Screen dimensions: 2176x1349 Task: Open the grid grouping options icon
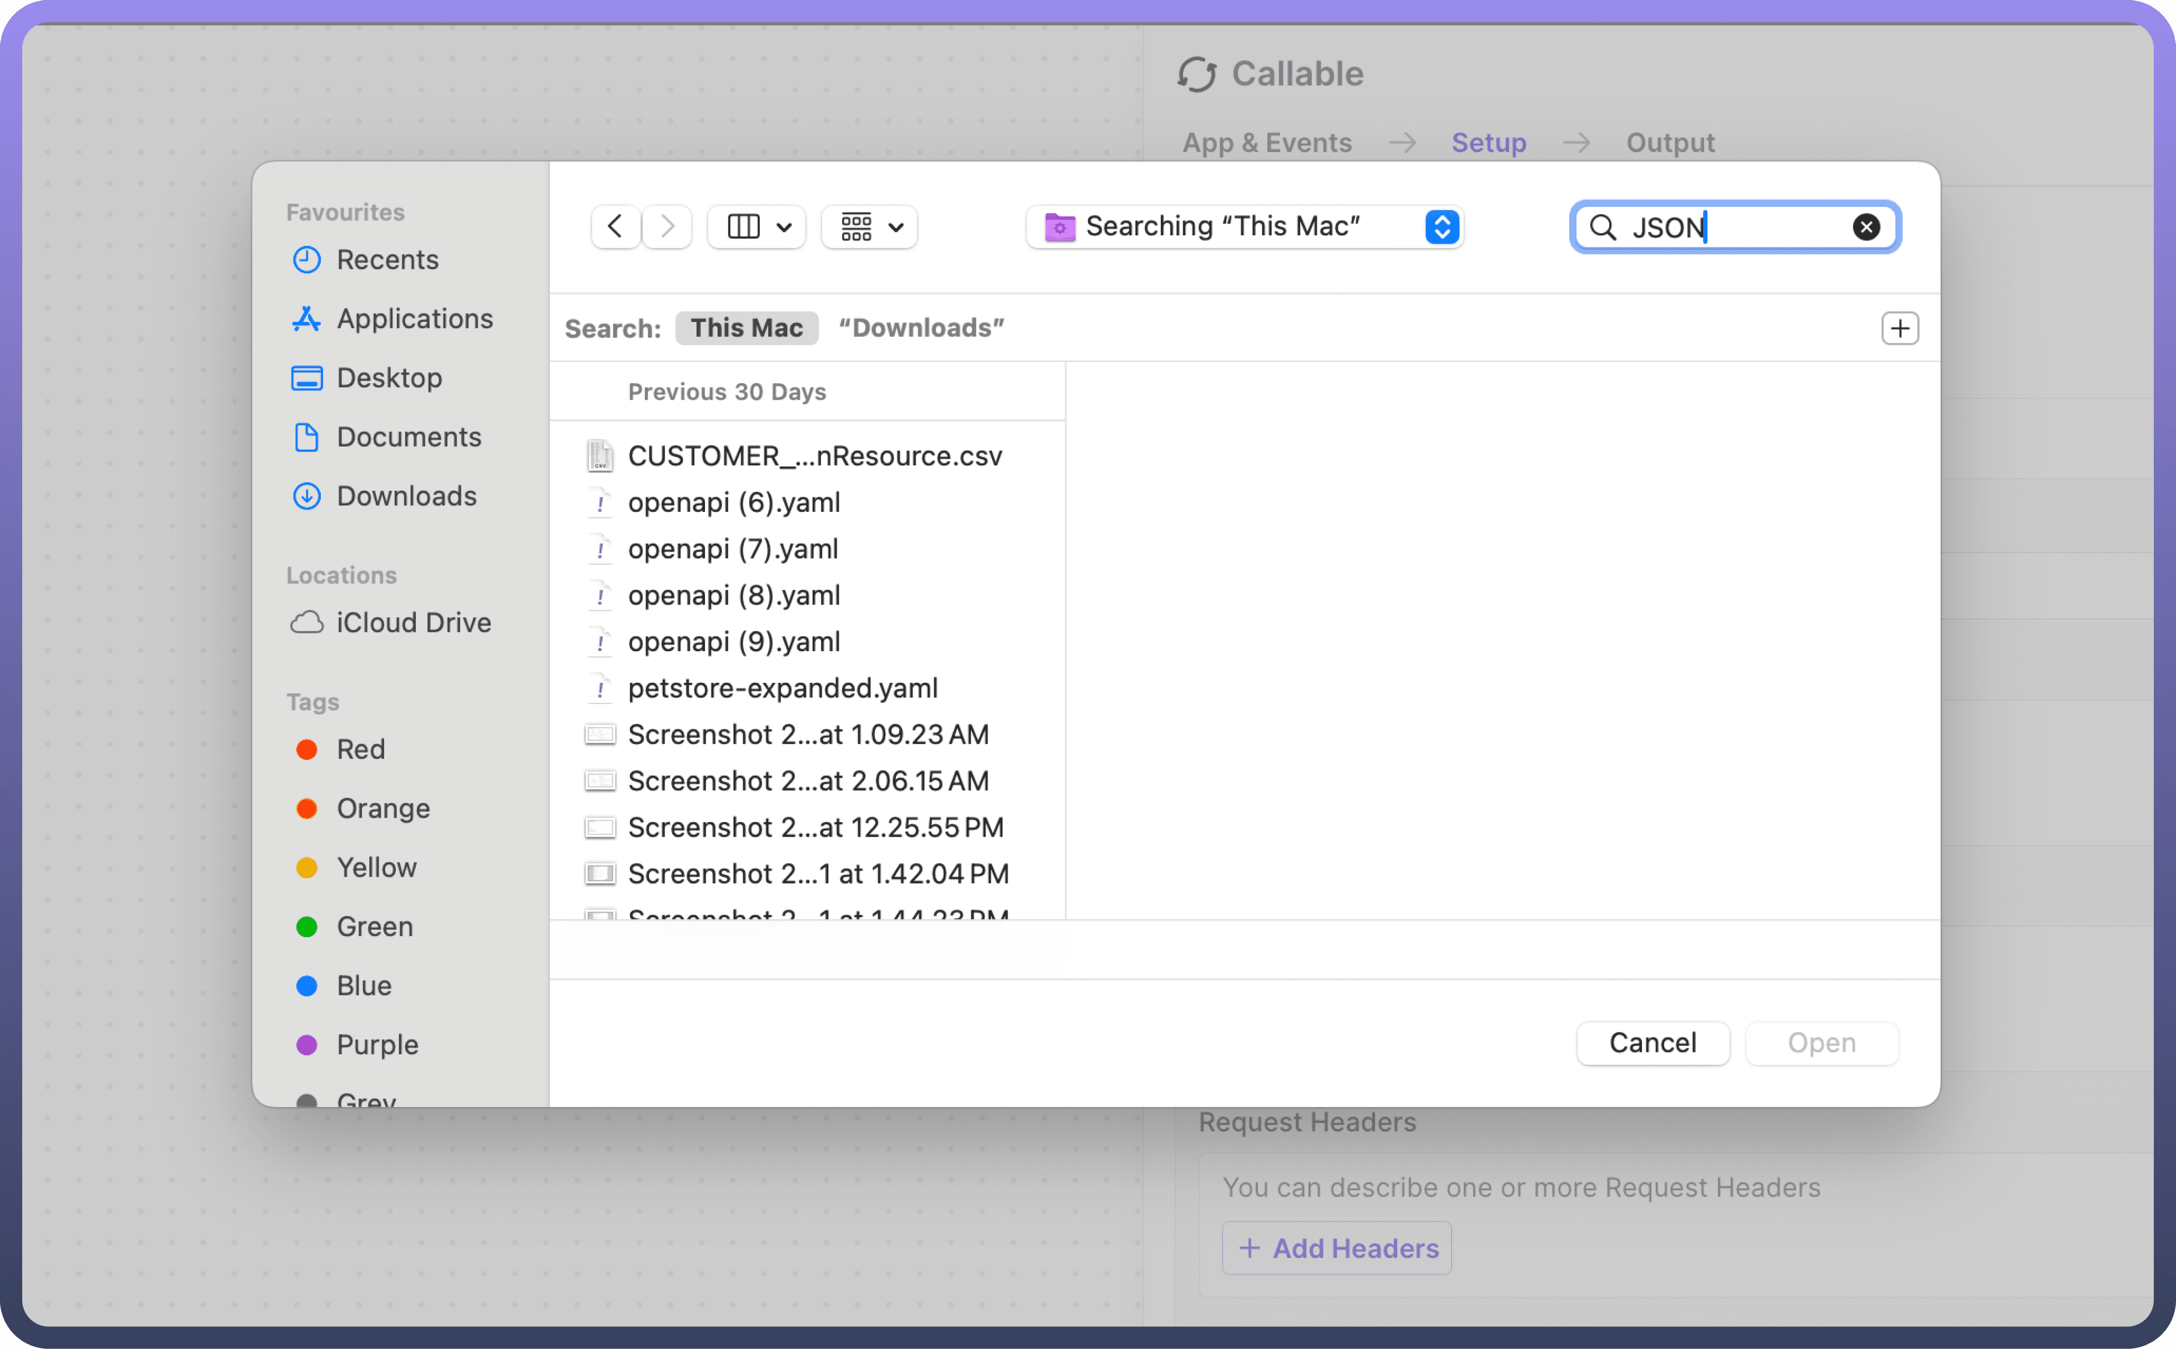857,226
